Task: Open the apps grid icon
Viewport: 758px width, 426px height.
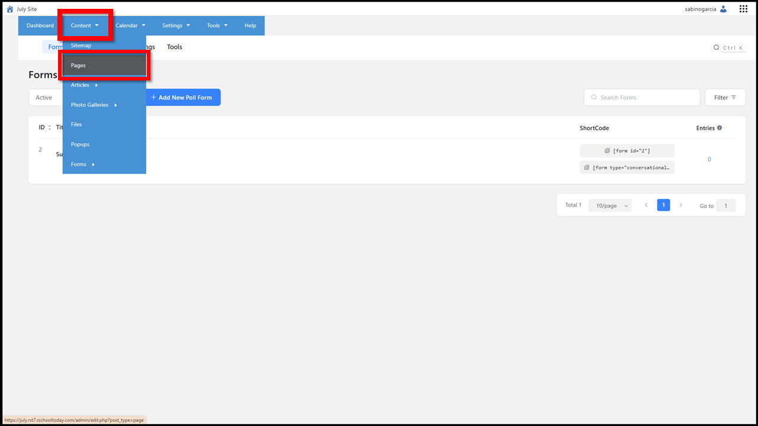Action: coord(743,9)
